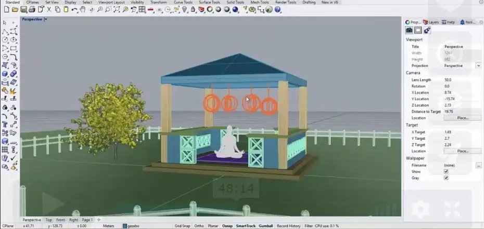484x229 pixels.
Task: Toggle Planar mode in status bar
Action: point(213,226)
